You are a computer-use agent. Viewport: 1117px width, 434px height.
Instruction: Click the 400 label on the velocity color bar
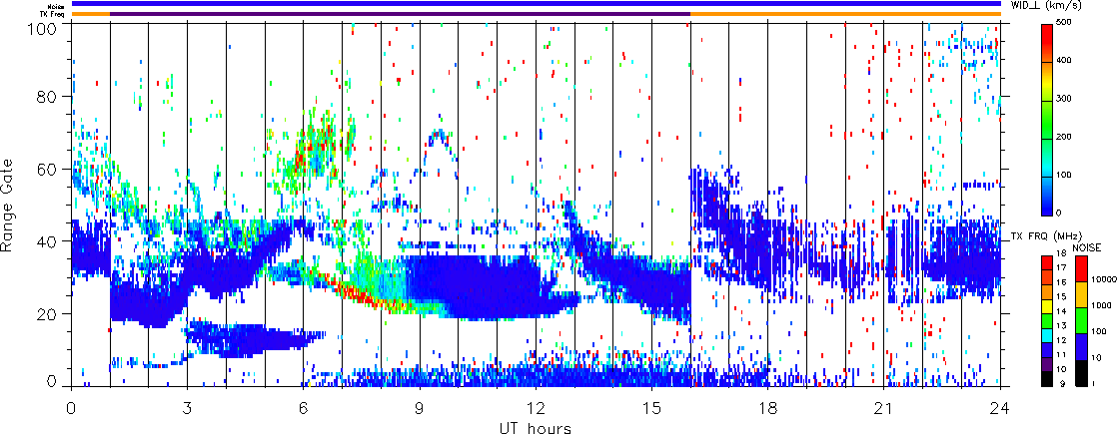coord(1066,62)
